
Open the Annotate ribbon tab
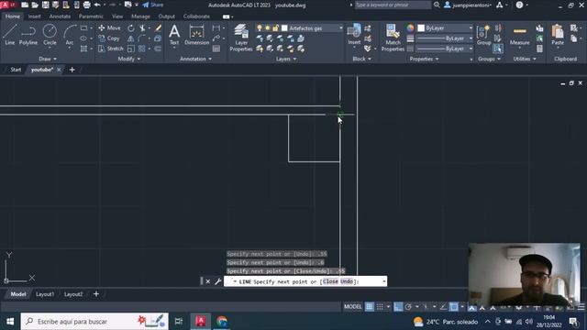[x=60, y=16]
